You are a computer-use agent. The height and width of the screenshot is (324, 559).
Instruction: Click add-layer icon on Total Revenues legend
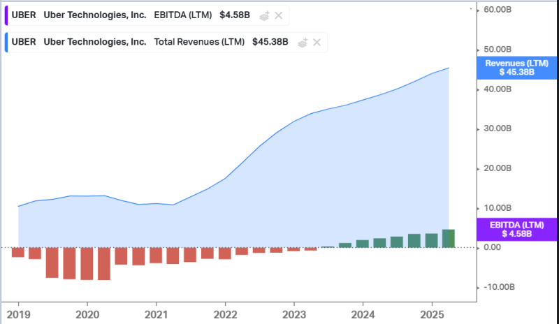[x=303, y=43]
